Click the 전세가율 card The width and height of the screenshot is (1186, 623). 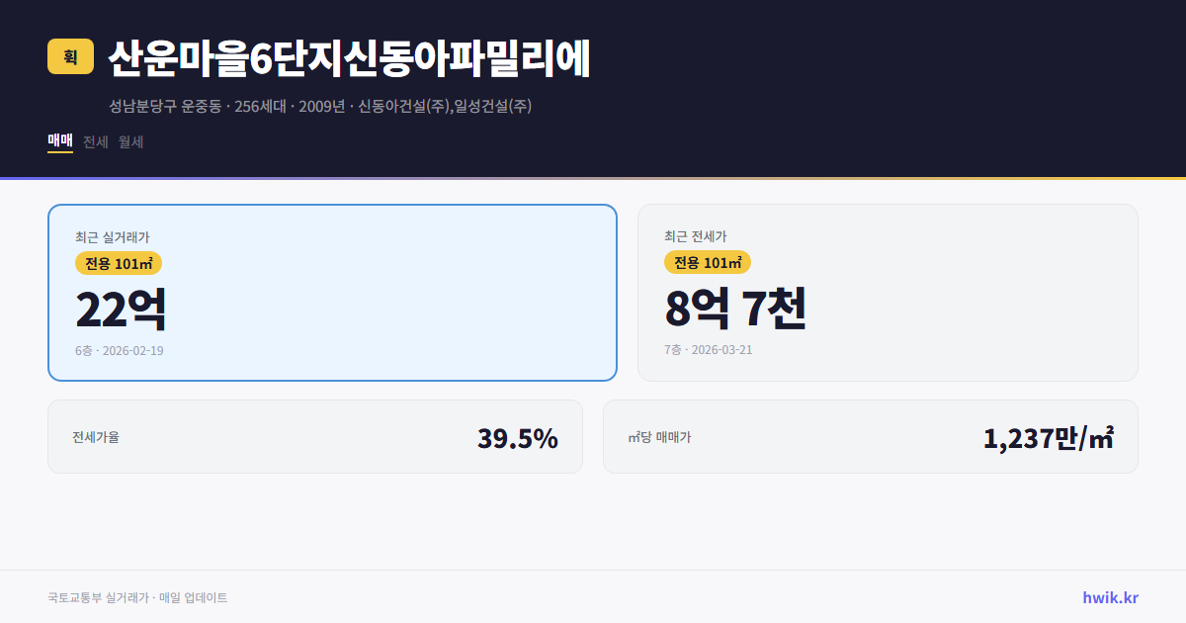(315, 436)
